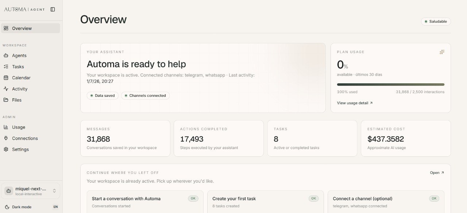
Task: Open Start a conversation with Automa card
Action: click(145, 202)
